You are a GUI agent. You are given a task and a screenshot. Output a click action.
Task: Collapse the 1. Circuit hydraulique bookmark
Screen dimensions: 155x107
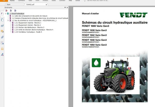[6, 14]
